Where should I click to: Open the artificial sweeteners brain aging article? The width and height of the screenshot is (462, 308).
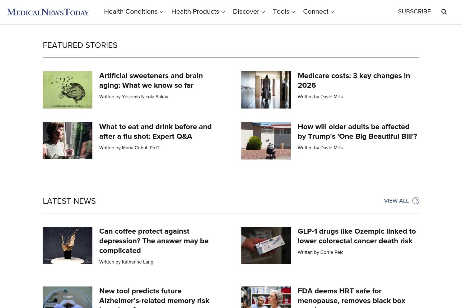[x=151, y=81]
